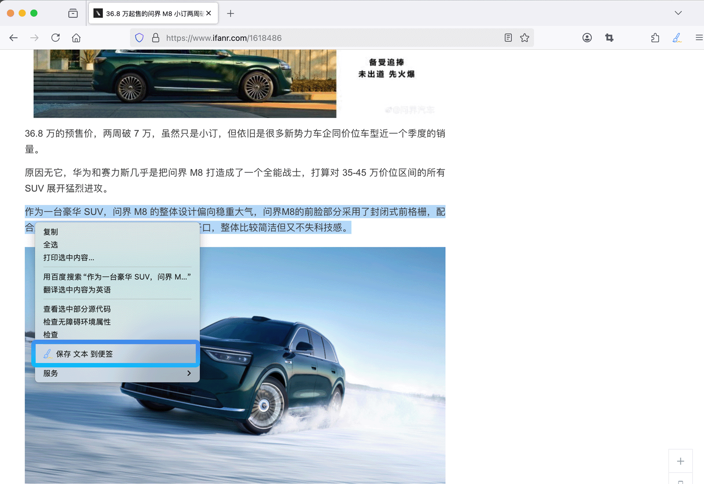The height and width of the screenshot is (484, 704).
Task: Close the 36.8 万起售的问界 M8 tab
Action: pyautogui.click(x=209, y=13)
